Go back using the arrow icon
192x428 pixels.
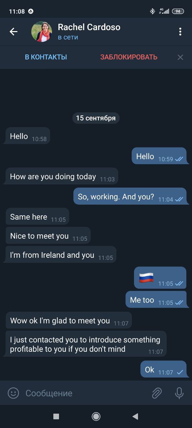[x=13, y=32]
